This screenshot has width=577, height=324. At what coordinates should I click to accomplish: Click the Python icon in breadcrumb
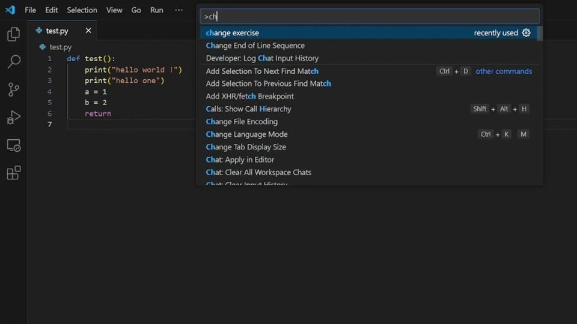pos(43,47)
